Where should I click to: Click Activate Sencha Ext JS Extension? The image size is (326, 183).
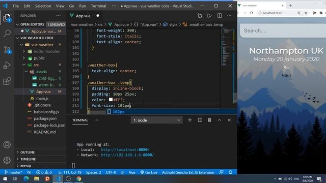tap(188, 172)
